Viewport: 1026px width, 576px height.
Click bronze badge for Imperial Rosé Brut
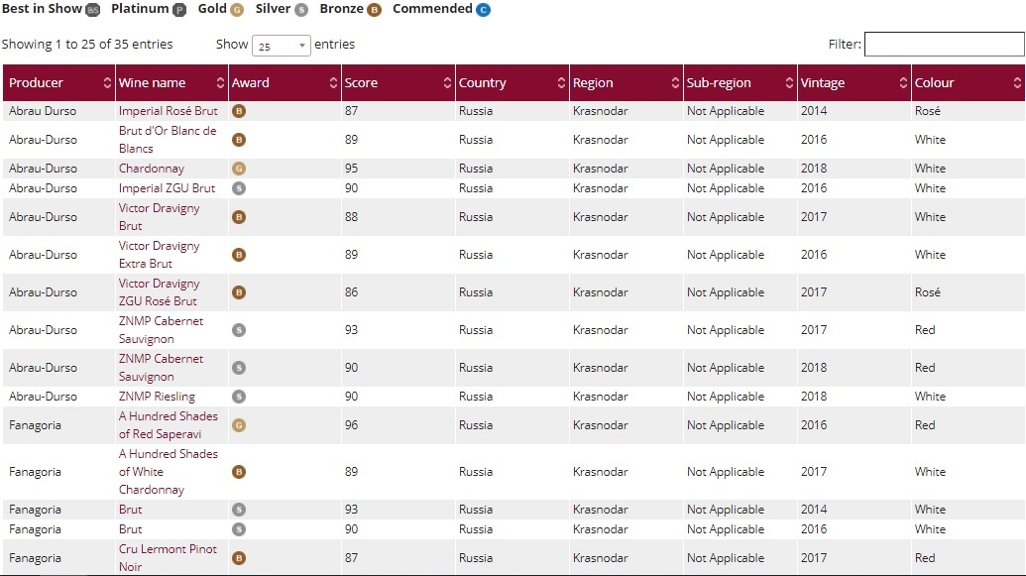click(x=239, y=111)
